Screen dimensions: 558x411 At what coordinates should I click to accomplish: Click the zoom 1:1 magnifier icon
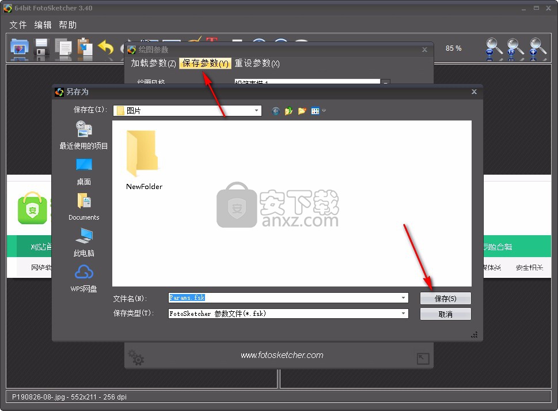pos(515,48)
